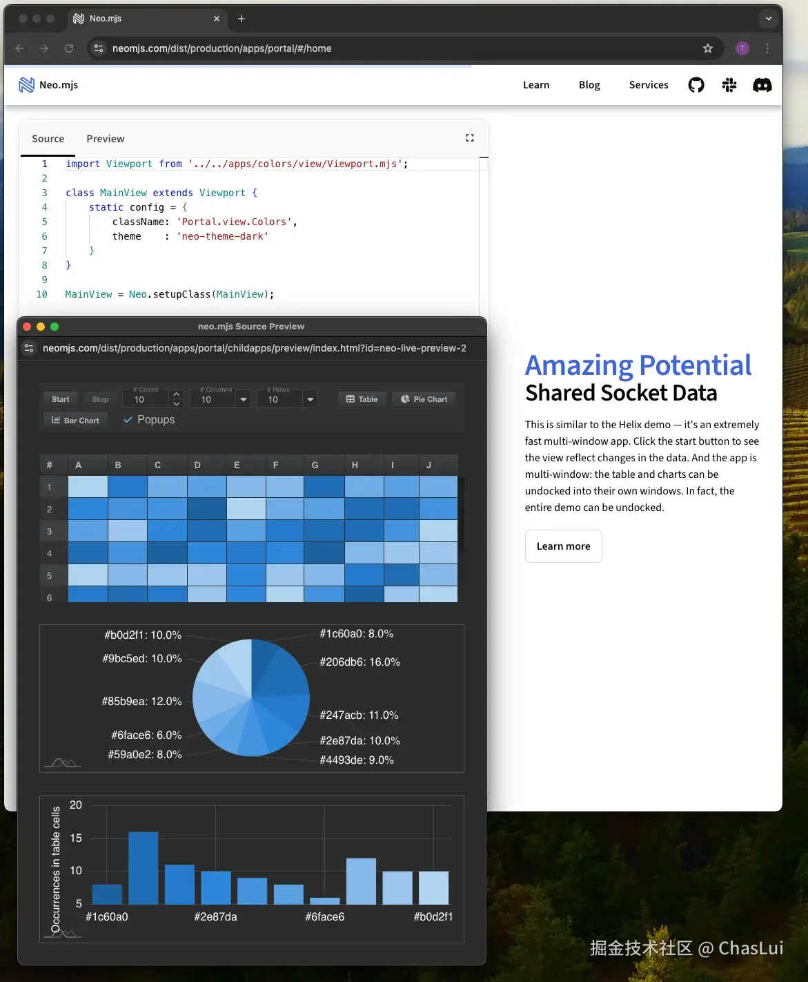Click the preview window URL field
This screenshot has height=982, width=808.
pyautogui.click(x=255, y=348)
